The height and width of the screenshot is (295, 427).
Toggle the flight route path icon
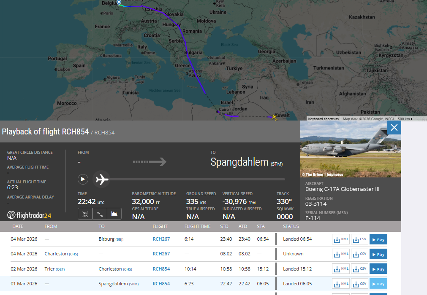tap(100, 214)
